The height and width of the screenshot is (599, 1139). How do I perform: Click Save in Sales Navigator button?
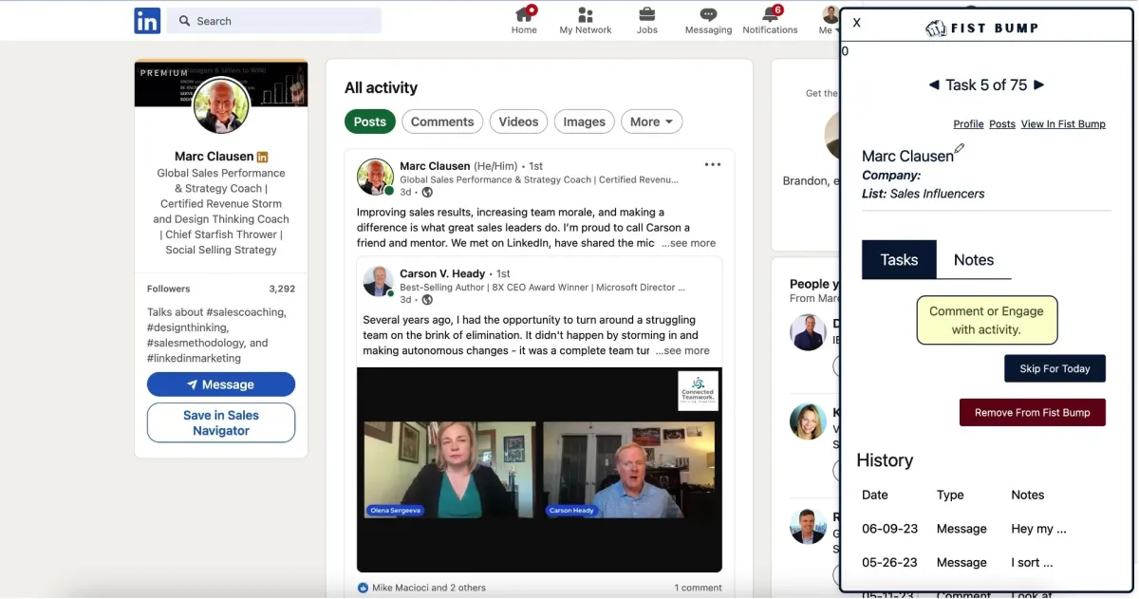221,422
